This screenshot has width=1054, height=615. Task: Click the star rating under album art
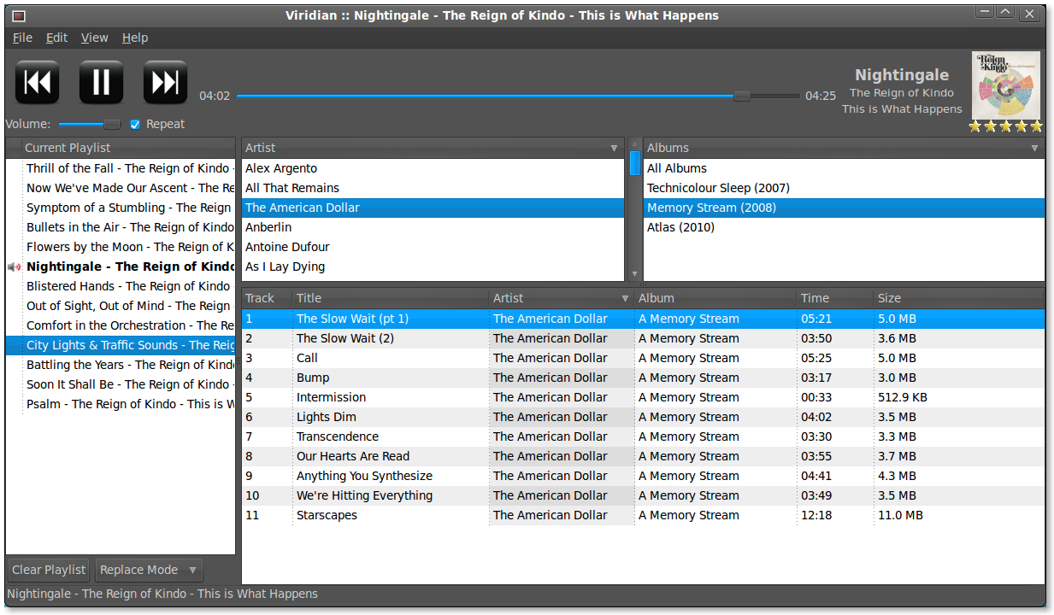(1006, 126)
